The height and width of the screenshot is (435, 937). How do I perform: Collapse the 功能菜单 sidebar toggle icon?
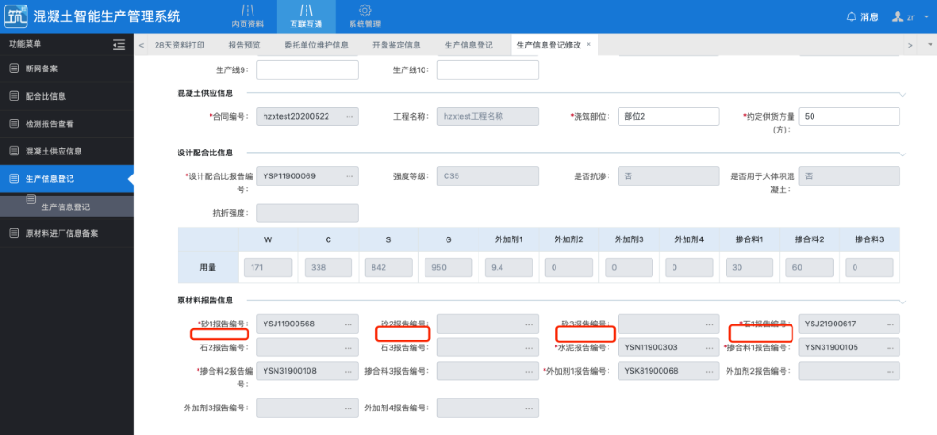119,44
